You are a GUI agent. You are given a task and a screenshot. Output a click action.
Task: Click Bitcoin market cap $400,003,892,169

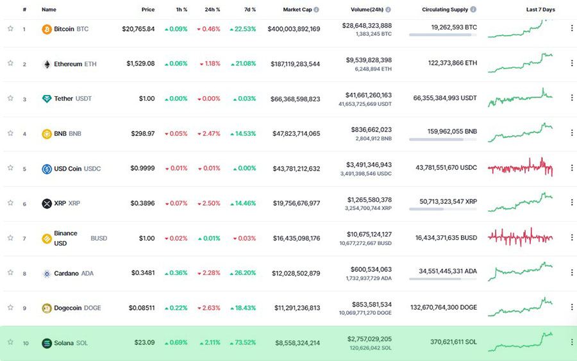pyautogui.click(x=294, y=29)
